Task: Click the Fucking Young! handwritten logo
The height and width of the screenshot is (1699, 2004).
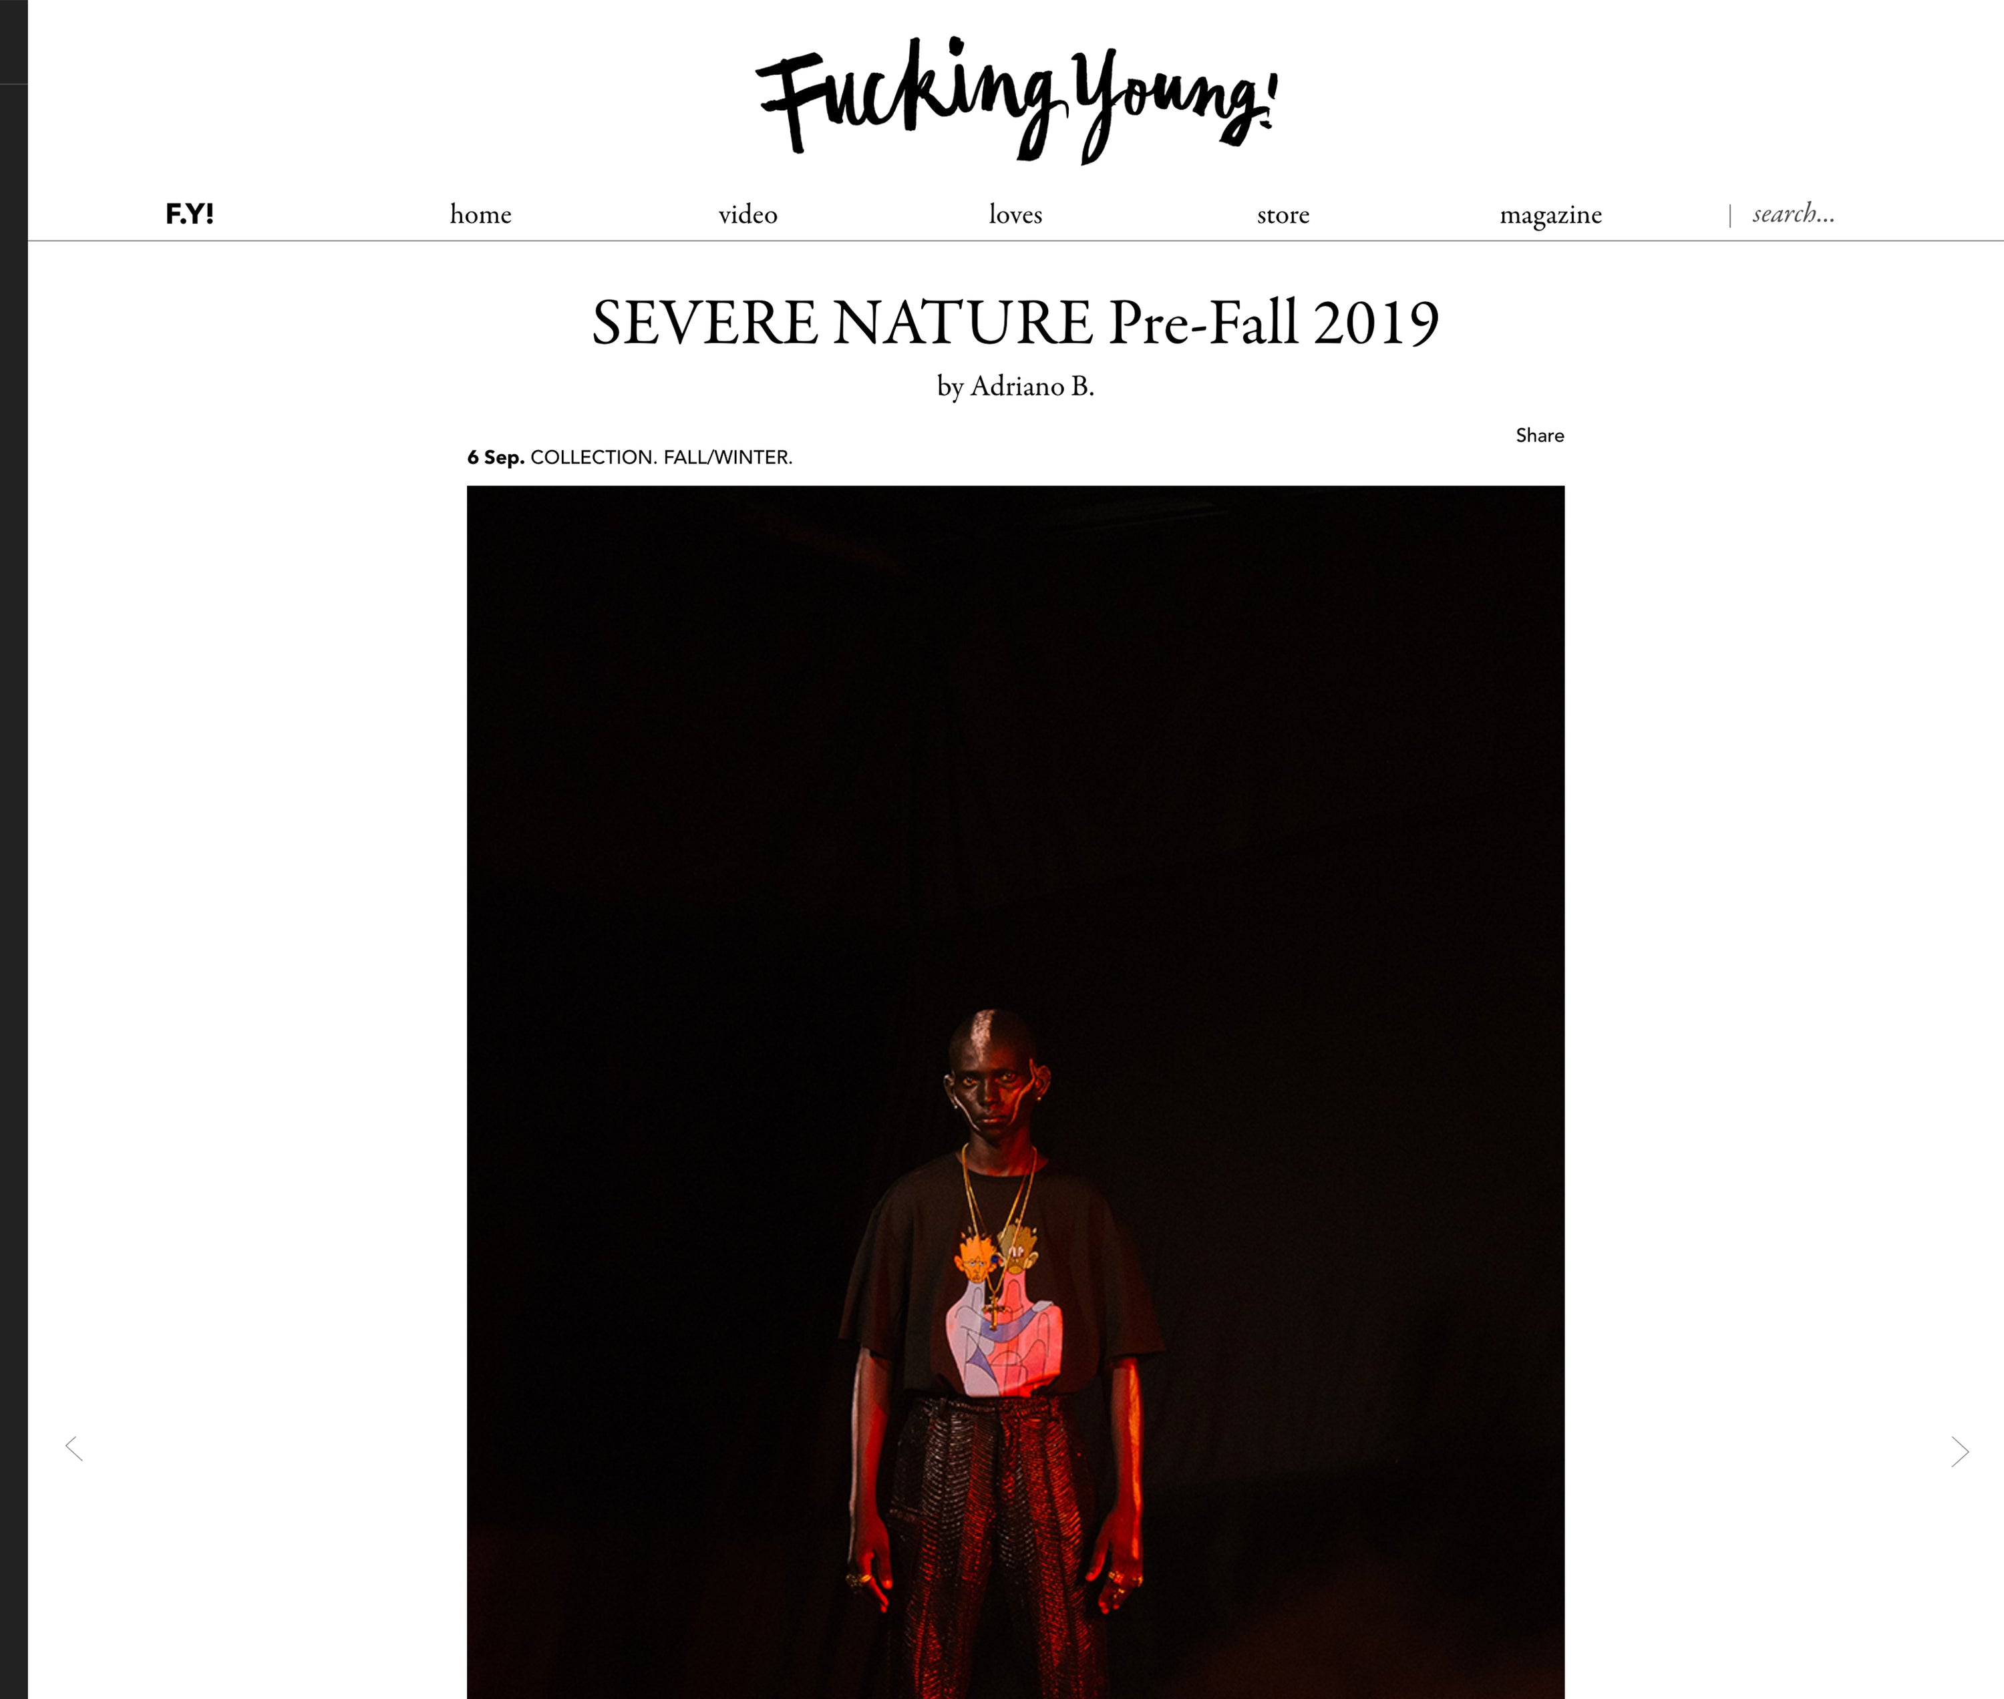Action: click(x=1015, y=100)
